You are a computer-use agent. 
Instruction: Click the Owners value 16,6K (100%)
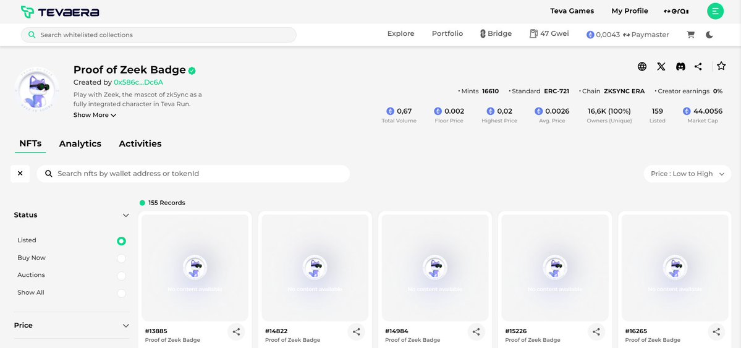coord(609,111)
